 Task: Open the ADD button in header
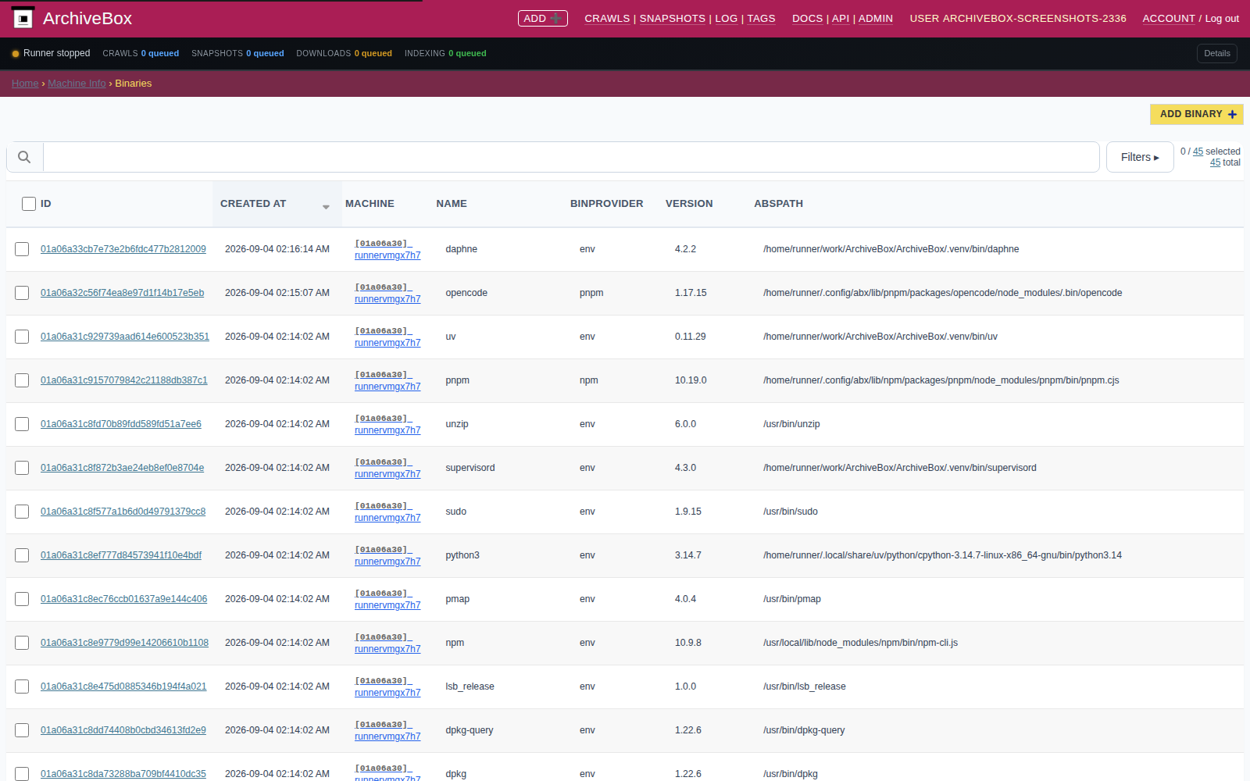coord(542,18)
